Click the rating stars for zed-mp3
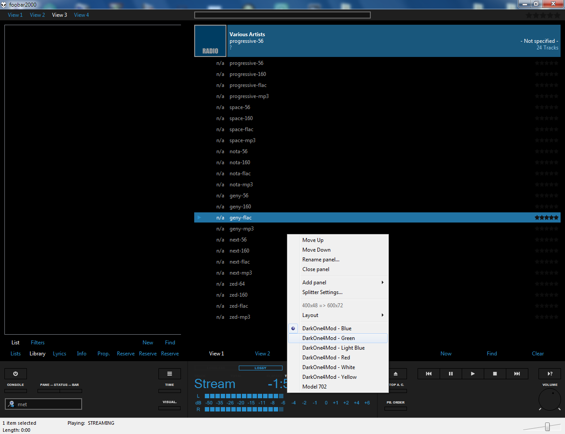The width and height of the screenshot is (565, 434). [x=546, y=317]
